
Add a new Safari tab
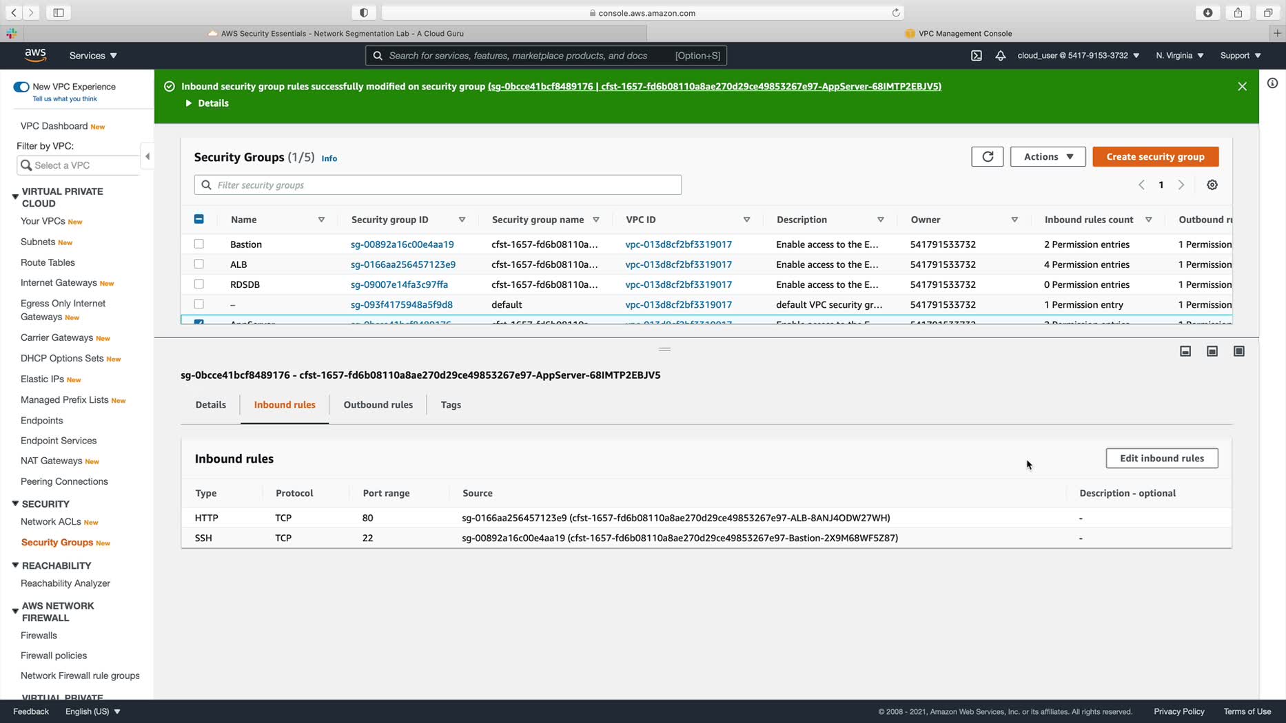tap(1277, 33)
